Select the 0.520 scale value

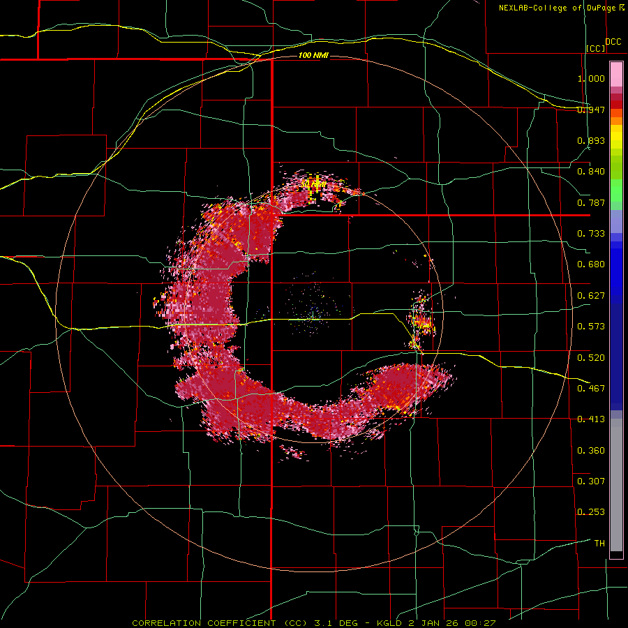(x=591, y=358)
